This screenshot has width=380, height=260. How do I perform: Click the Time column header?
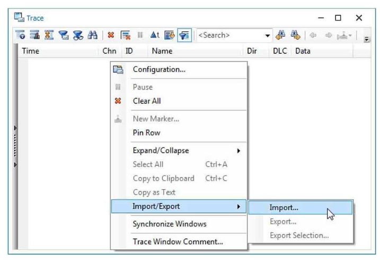(58, 51)
